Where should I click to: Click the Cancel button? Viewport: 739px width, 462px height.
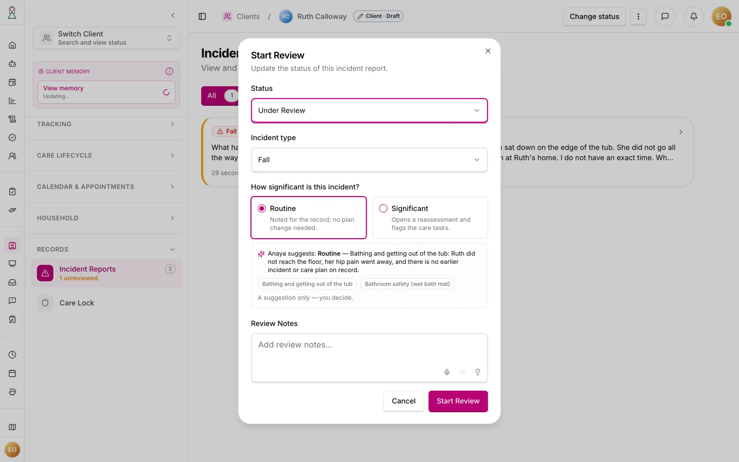coord(404,401)
